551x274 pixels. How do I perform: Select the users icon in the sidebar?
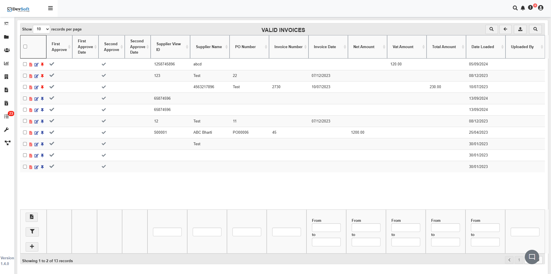(x=7, y=50)
